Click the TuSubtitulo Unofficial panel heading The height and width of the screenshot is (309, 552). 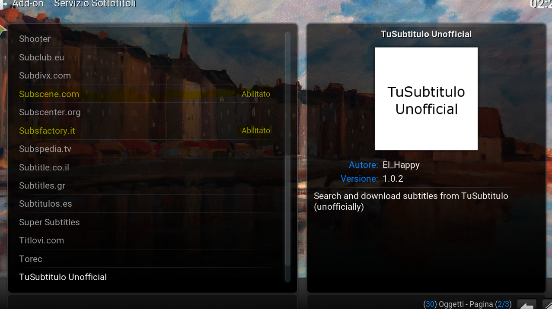pyautogui.click(x=426, y=34)
